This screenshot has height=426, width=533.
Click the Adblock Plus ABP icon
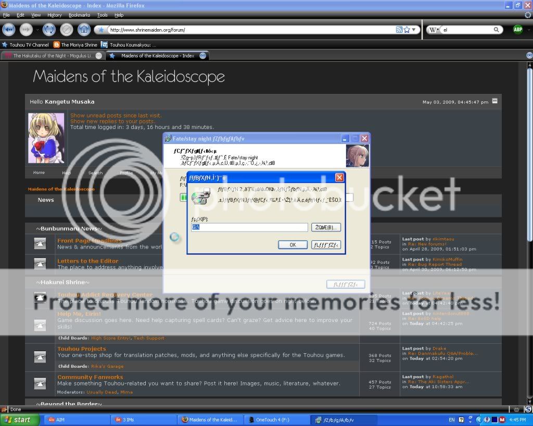tap(517, 30)
